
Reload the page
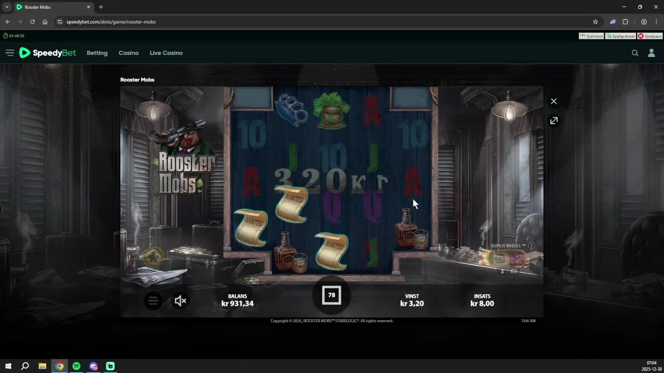click(32, 22)
